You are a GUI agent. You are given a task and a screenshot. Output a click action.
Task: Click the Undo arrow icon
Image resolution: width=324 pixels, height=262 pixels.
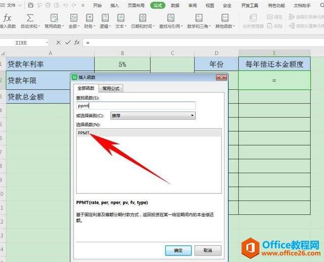tap(65, 6)
